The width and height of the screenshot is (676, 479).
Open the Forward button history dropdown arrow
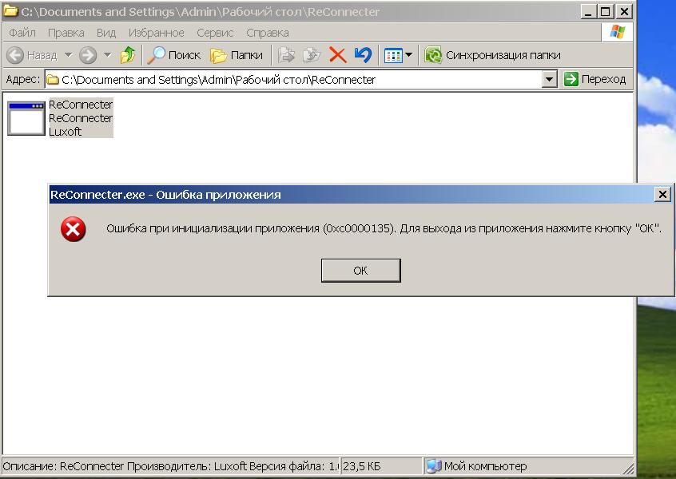point(107,55)
